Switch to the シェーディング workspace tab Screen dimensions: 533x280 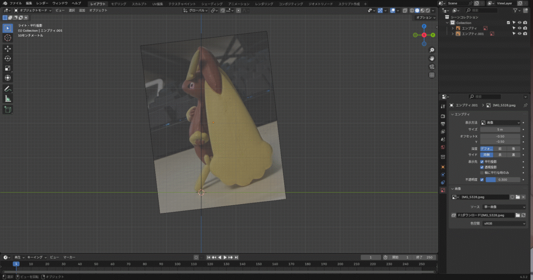[212, 4]
